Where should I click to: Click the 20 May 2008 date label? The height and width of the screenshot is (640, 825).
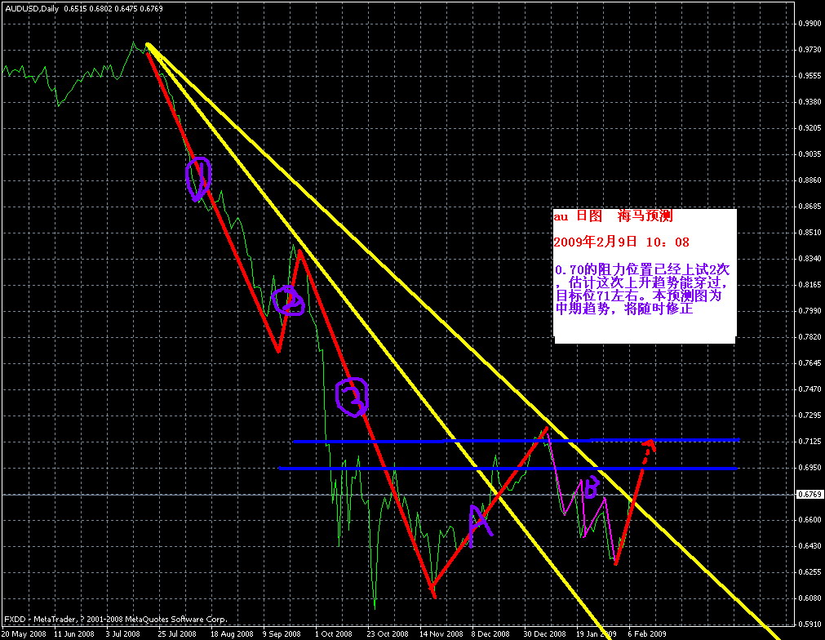point(24,633)
